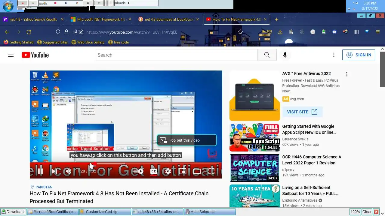Close the Microsoft .NET Framework tab

(x=130, y=19)
